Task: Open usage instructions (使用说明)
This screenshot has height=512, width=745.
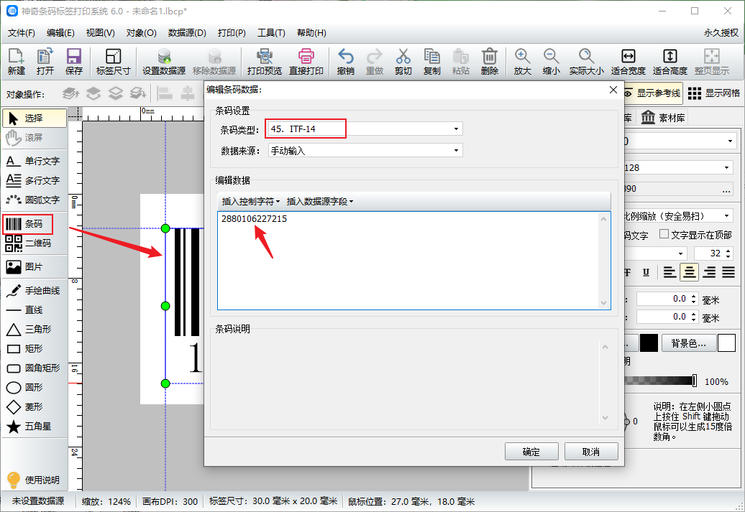Action: (35, 480)
